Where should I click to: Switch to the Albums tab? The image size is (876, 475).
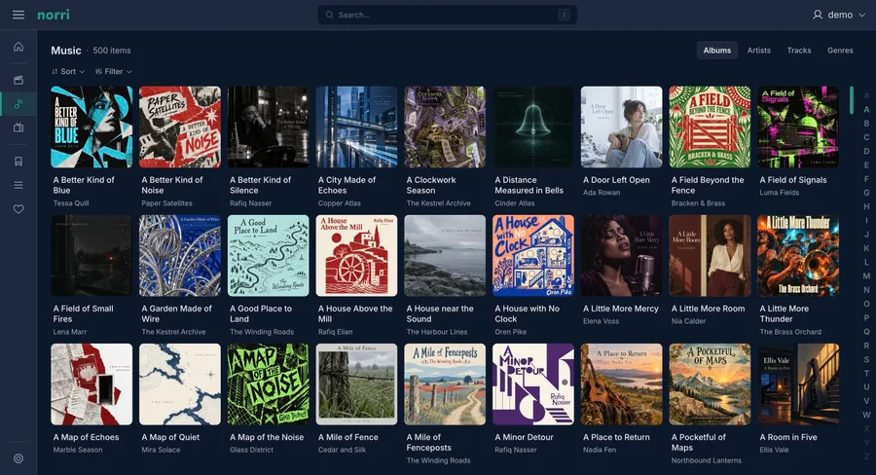pos(716,51)
